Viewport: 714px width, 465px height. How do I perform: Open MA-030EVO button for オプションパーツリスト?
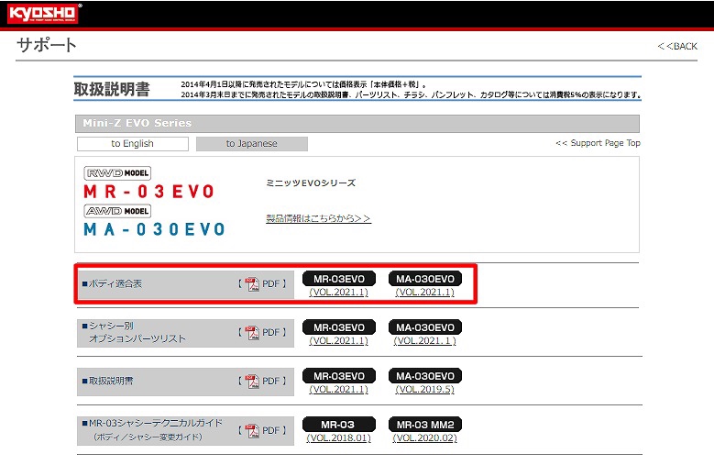425,327
